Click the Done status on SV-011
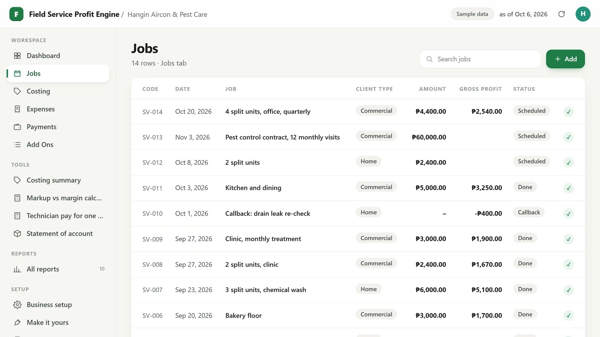This screenshot has height=337, width=600. coord(525,187)
